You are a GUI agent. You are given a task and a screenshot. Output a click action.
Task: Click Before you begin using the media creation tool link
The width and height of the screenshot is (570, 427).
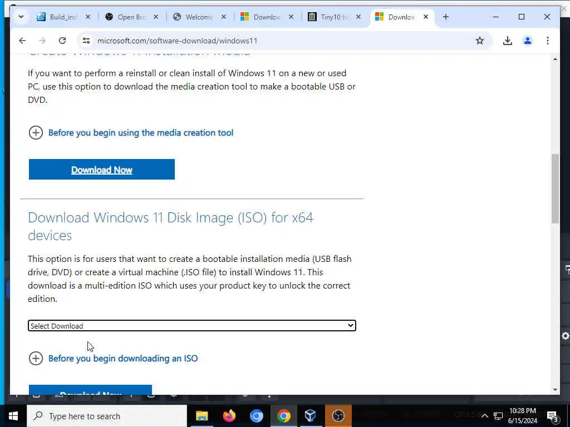(141, 133)
